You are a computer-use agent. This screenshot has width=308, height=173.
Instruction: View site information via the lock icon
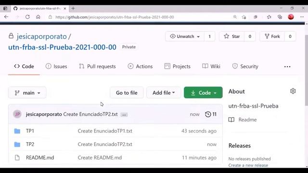point(50,17)
